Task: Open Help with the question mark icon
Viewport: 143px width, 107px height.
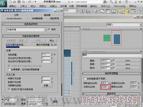Action: coord(126,2)
